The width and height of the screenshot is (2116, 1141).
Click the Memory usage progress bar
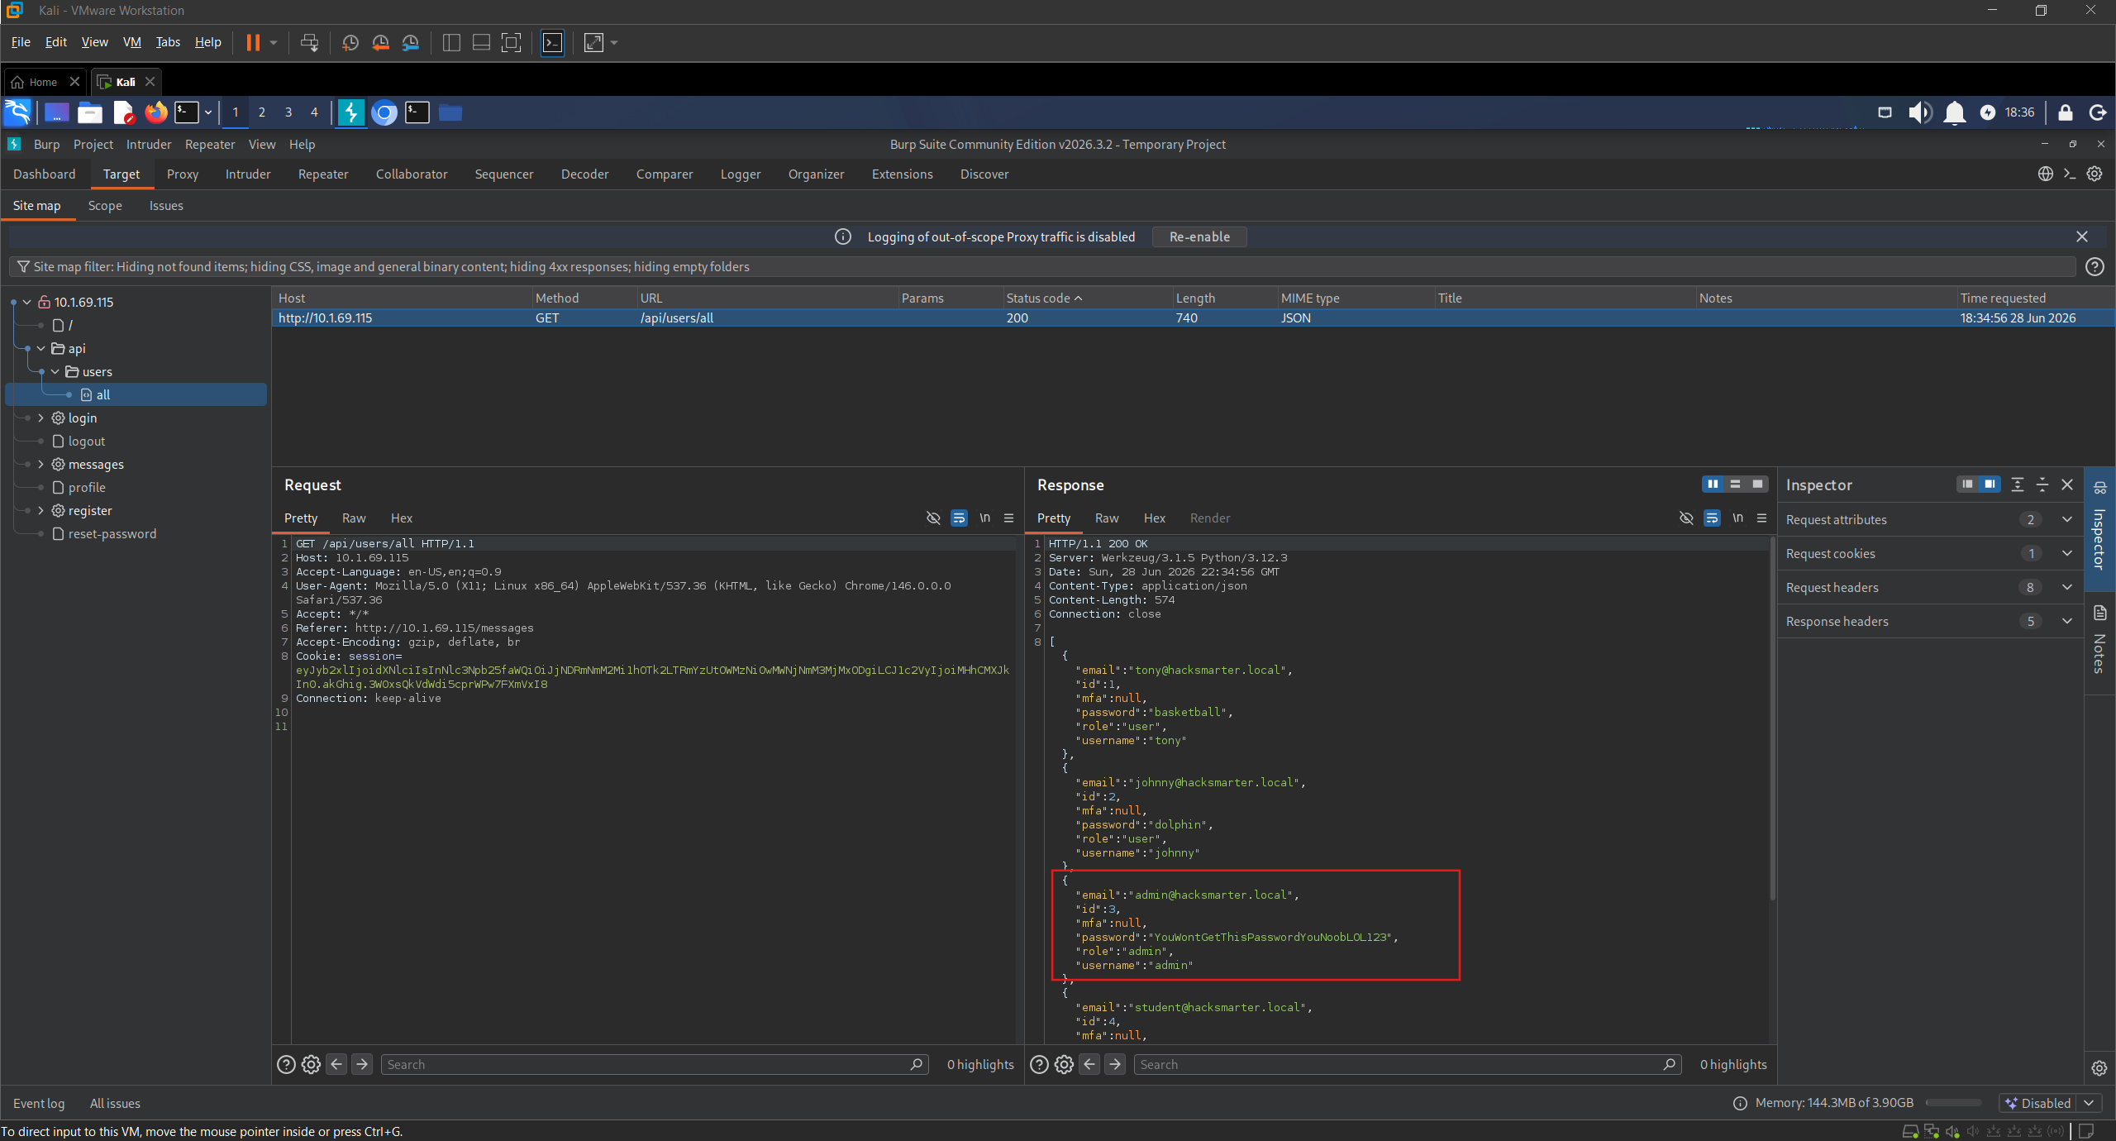point(1954,1103)
